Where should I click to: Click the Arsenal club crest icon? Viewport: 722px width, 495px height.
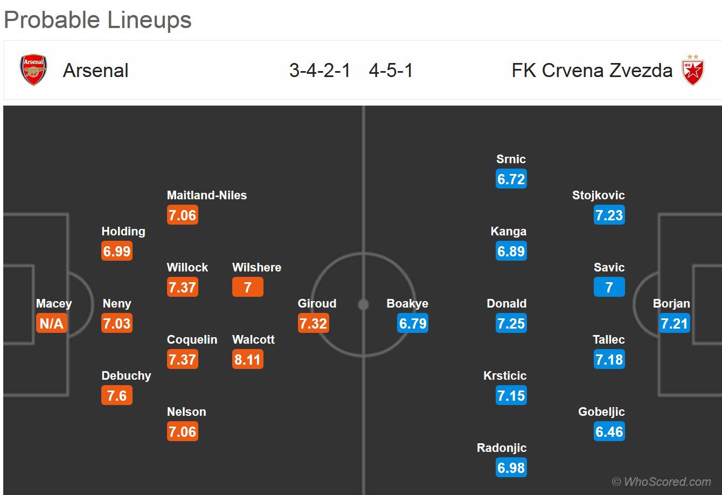click(33, 70)
